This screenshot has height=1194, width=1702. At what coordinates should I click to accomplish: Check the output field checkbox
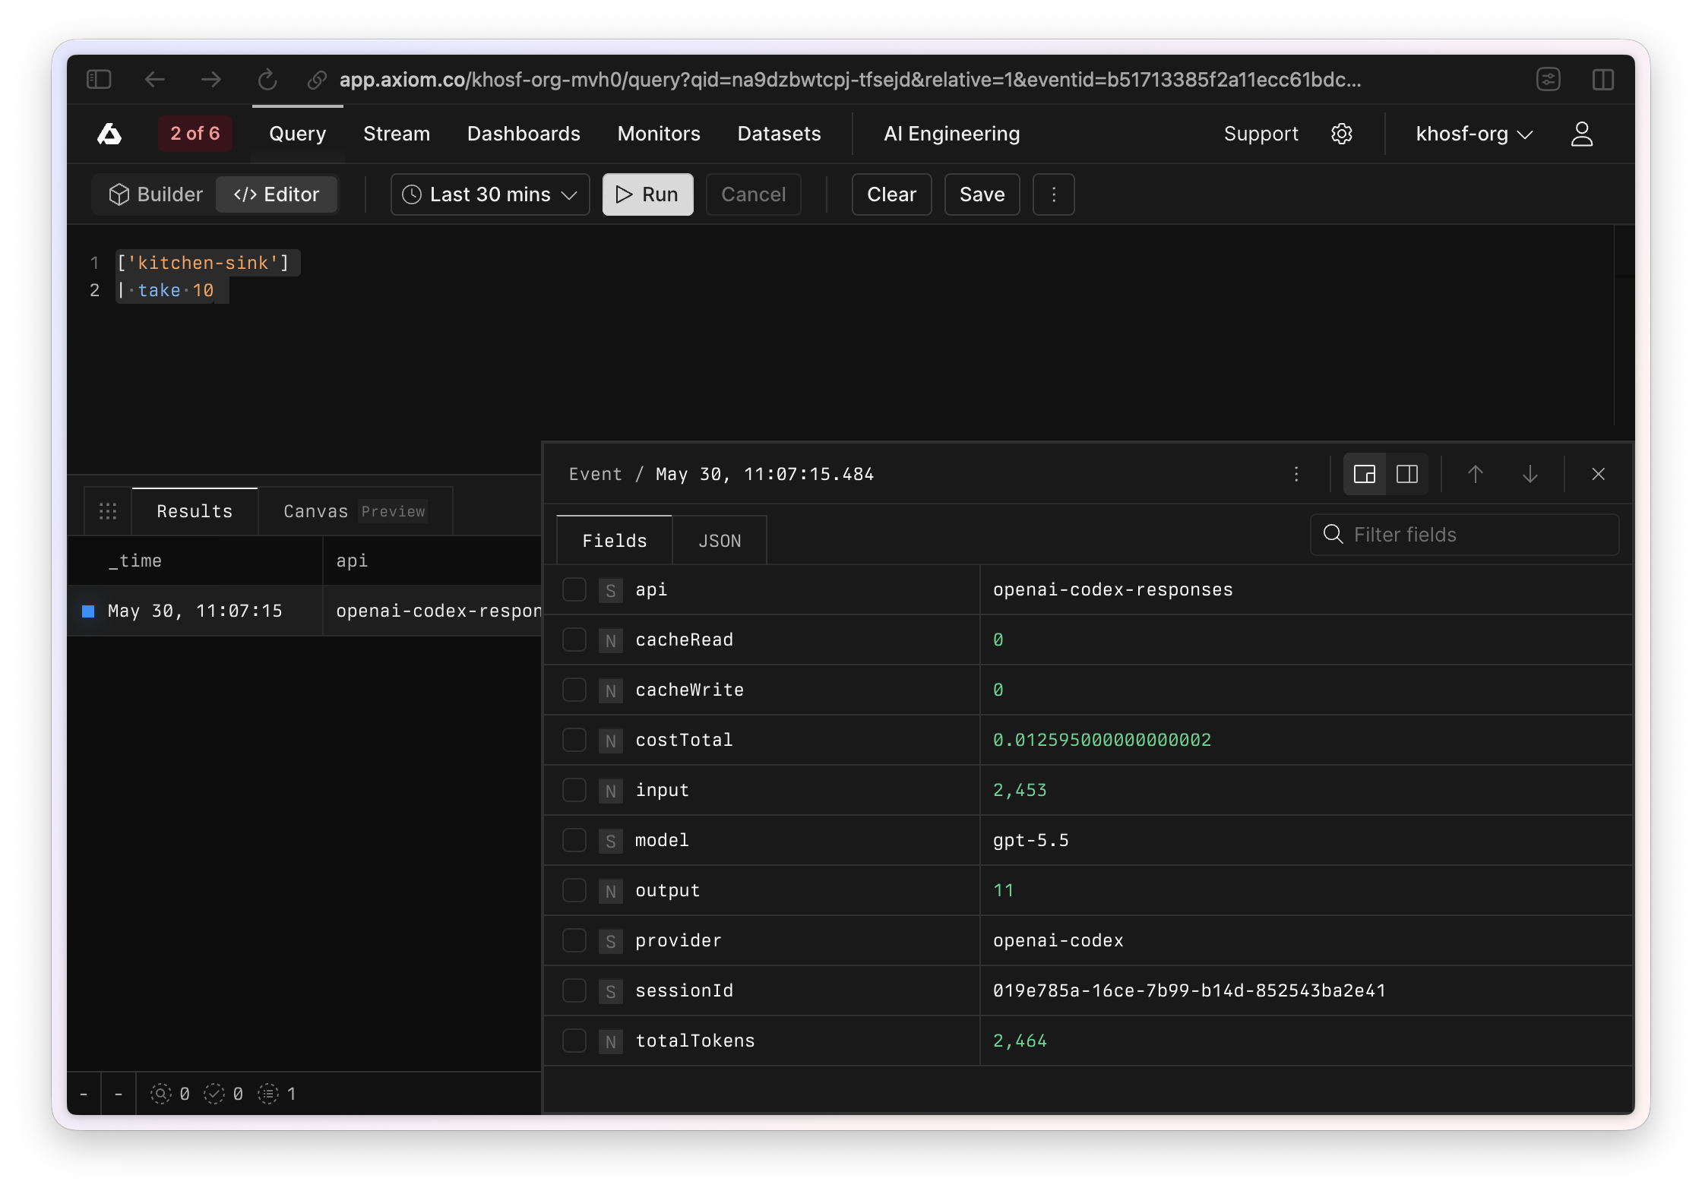[574, 890]
